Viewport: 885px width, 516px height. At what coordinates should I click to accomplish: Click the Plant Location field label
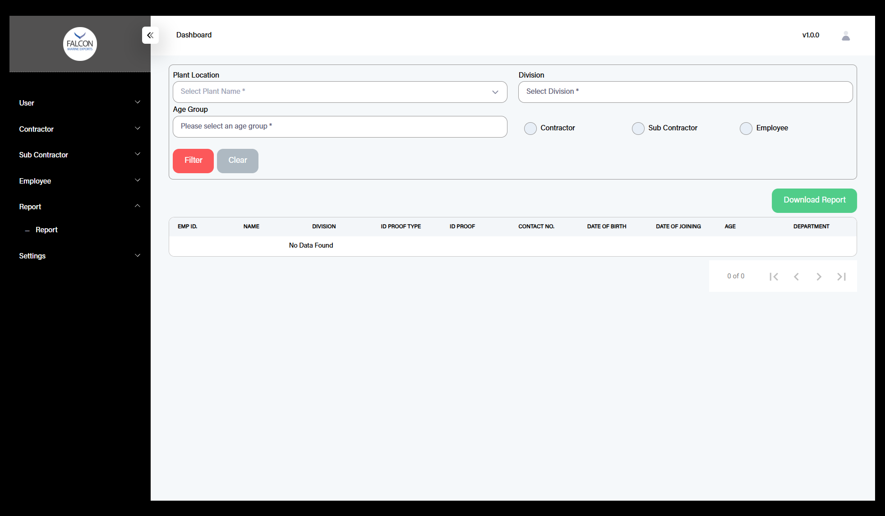[x=196, y=75]
